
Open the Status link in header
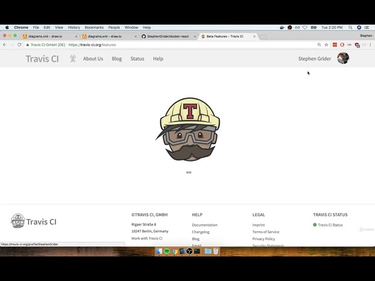137,59
